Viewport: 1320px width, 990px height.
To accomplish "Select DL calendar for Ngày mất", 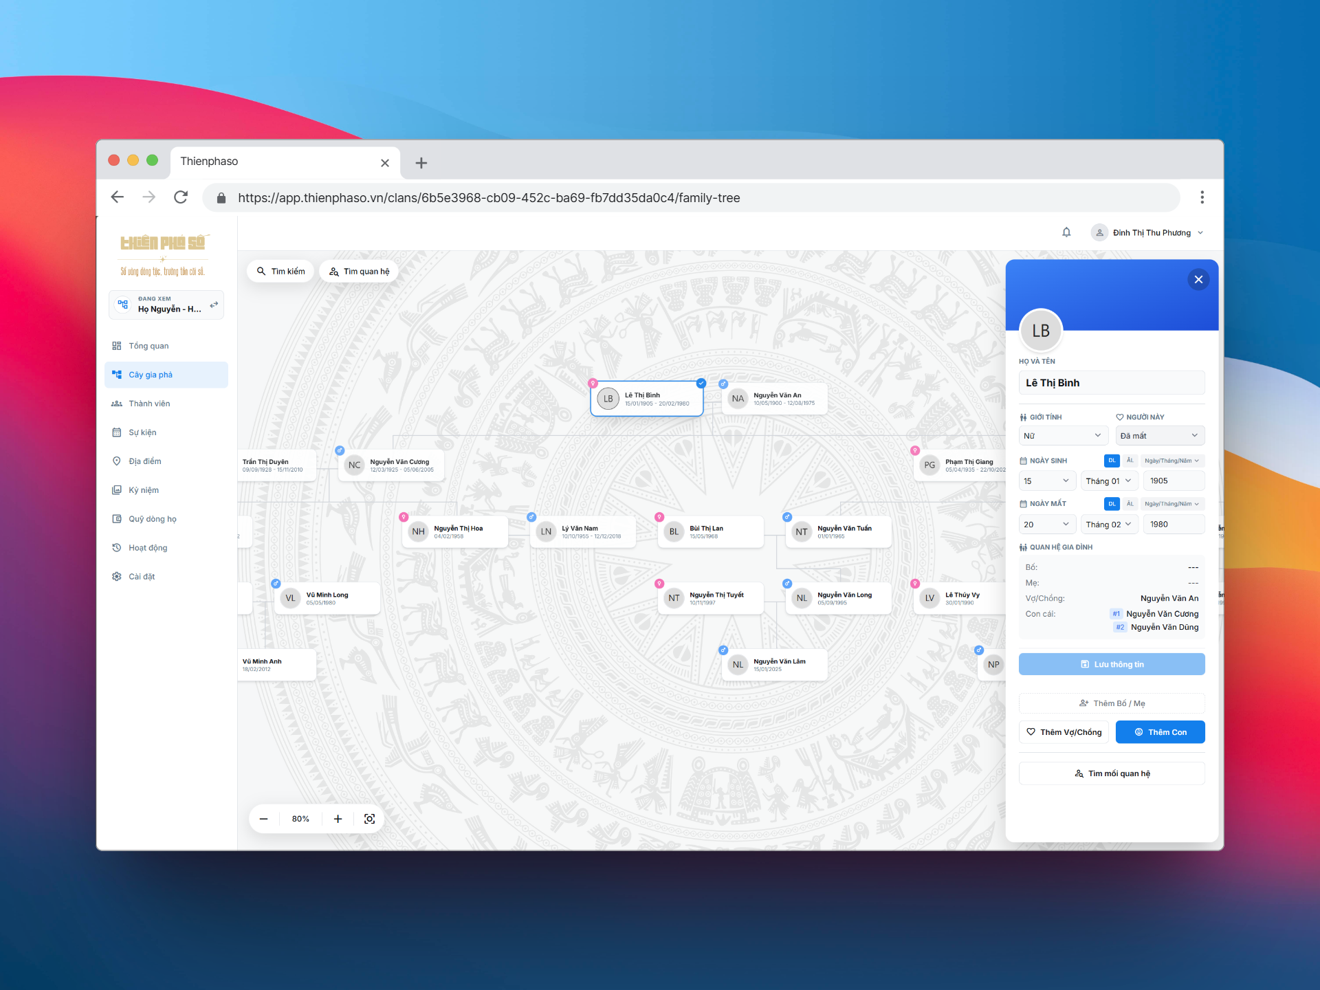I will [x=1112, y=504].
